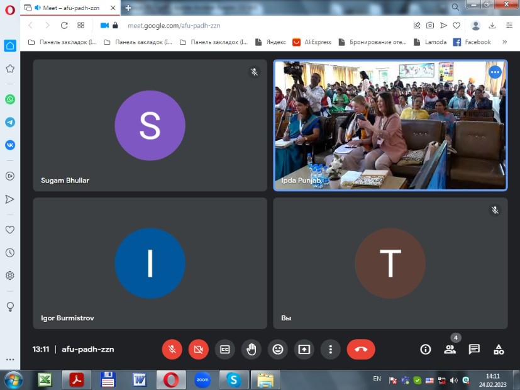The width and height of the screenshot is (520, 390).
Task: Open more options three-dot menu in Meet
Action: (331, 349)
